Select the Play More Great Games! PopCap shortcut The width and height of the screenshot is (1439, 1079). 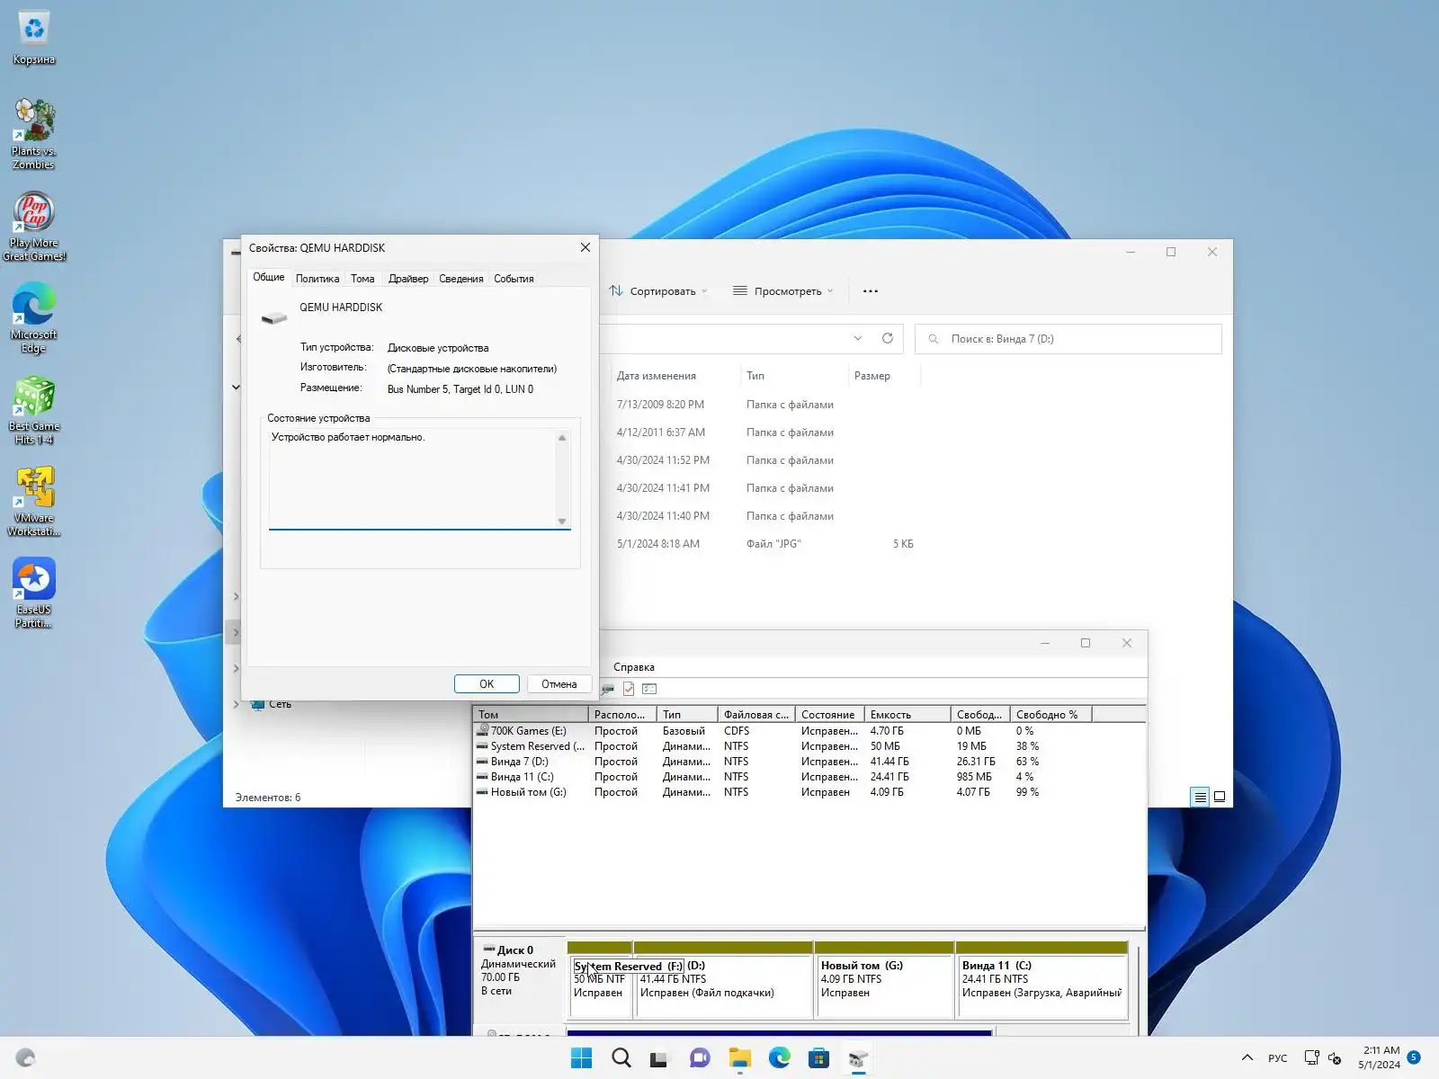click(34, 227)
